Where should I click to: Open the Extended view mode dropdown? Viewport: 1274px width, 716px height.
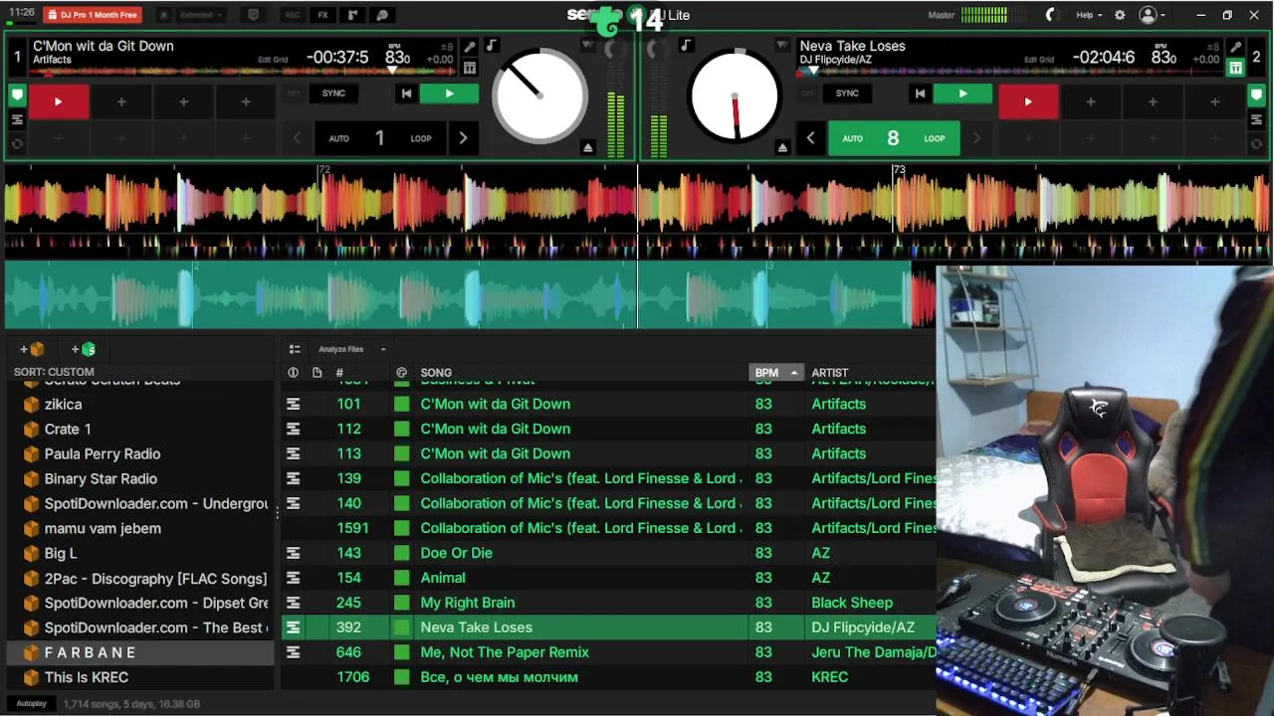pyautogui.click(x=200, y=15)
